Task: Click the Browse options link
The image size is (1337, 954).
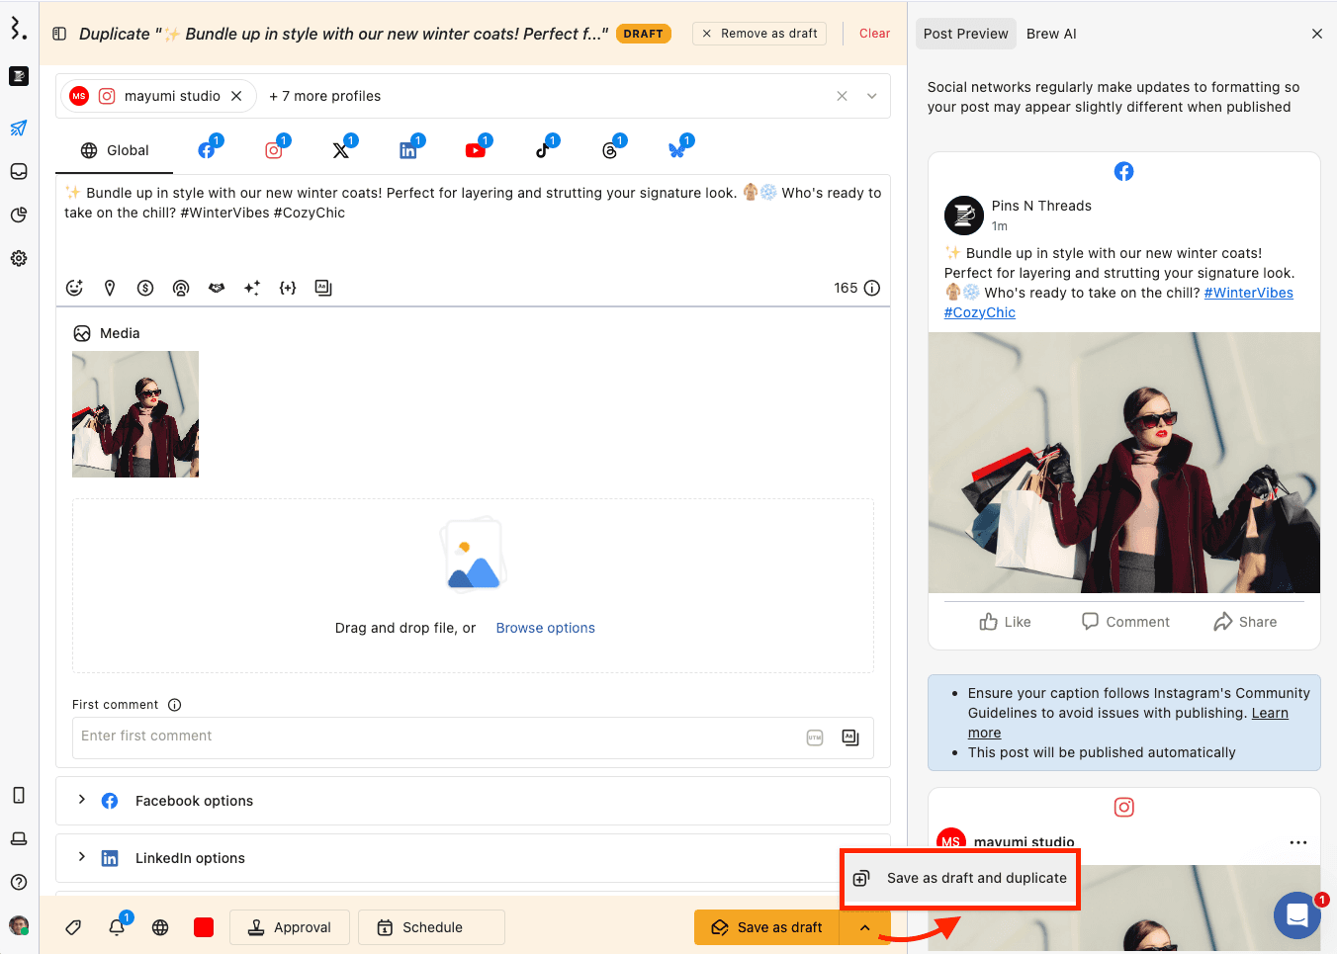Action: pos(545,628)
